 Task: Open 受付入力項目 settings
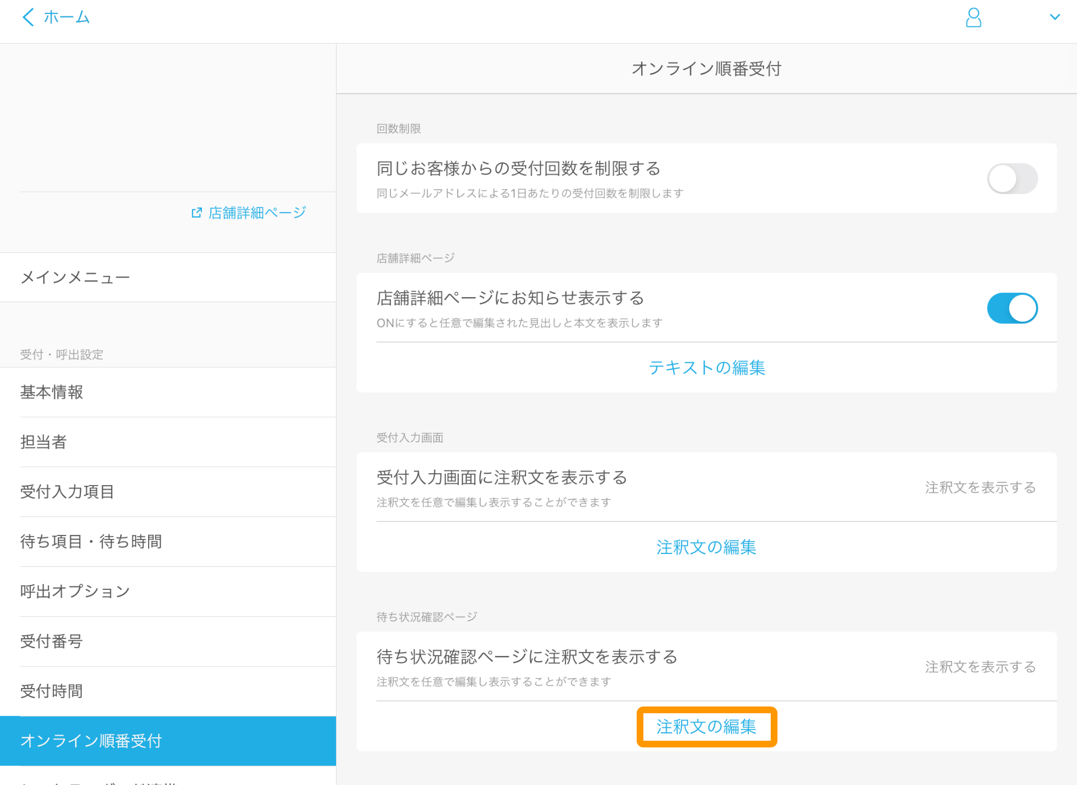(168, 492)
